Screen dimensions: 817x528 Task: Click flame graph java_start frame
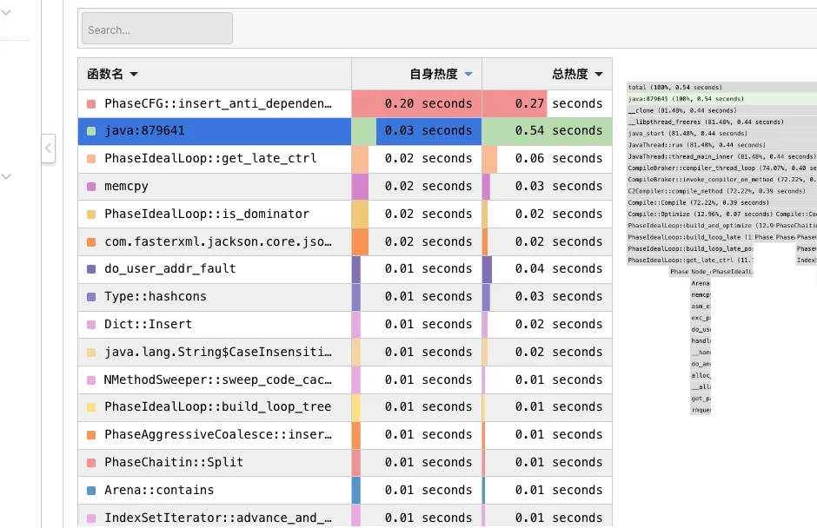point(721,133)
